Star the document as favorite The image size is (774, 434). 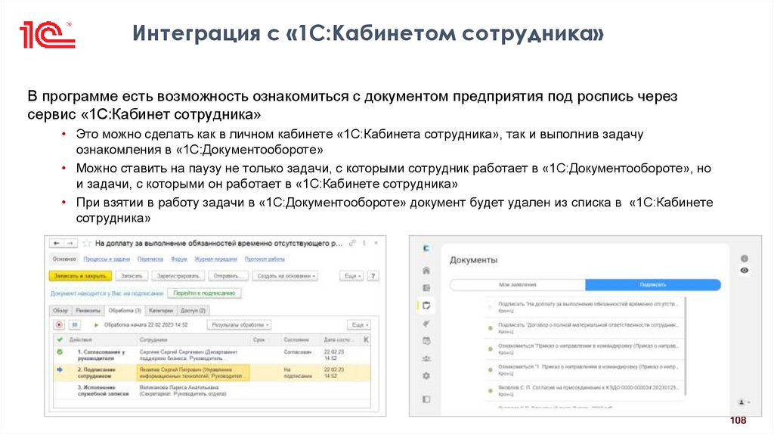87,243
